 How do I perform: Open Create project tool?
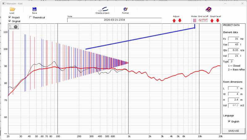click(x=102, y=9)
